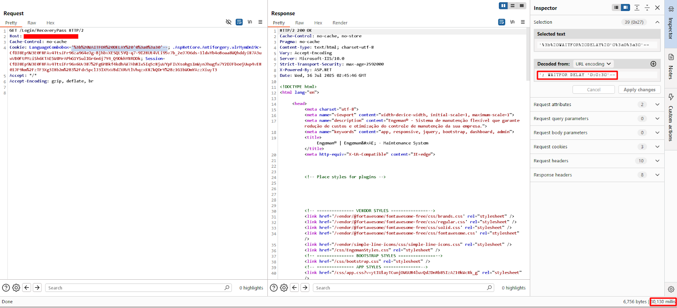Collapse the Selection section chevron
677x308 pixels.
point(657,22)
